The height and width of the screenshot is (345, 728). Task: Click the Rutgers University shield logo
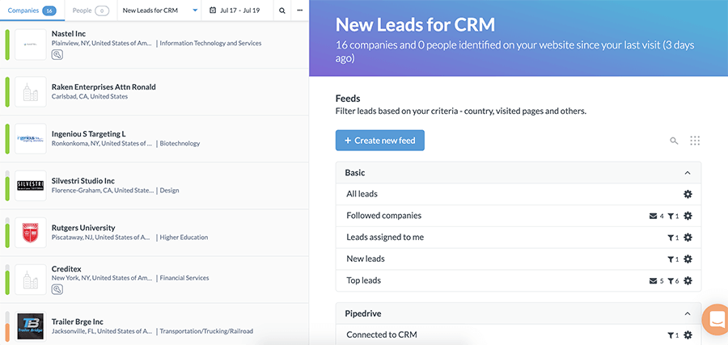point(31,233)
